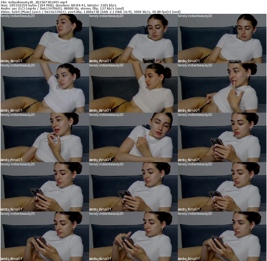The image size is (267, 261).
Task: Choose the thumbnail marked 00:00:53
Action: (222, 39)
